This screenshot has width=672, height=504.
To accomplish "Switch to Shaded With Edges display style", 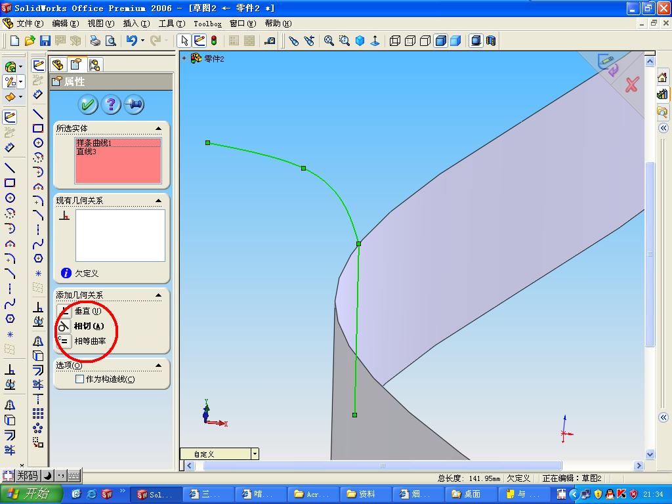I will (x=440, y=41).
